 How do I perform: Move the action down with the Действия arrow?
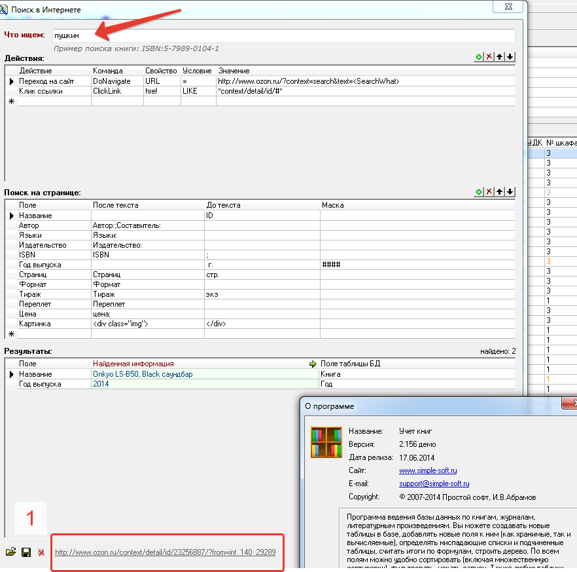click(510, 57)
